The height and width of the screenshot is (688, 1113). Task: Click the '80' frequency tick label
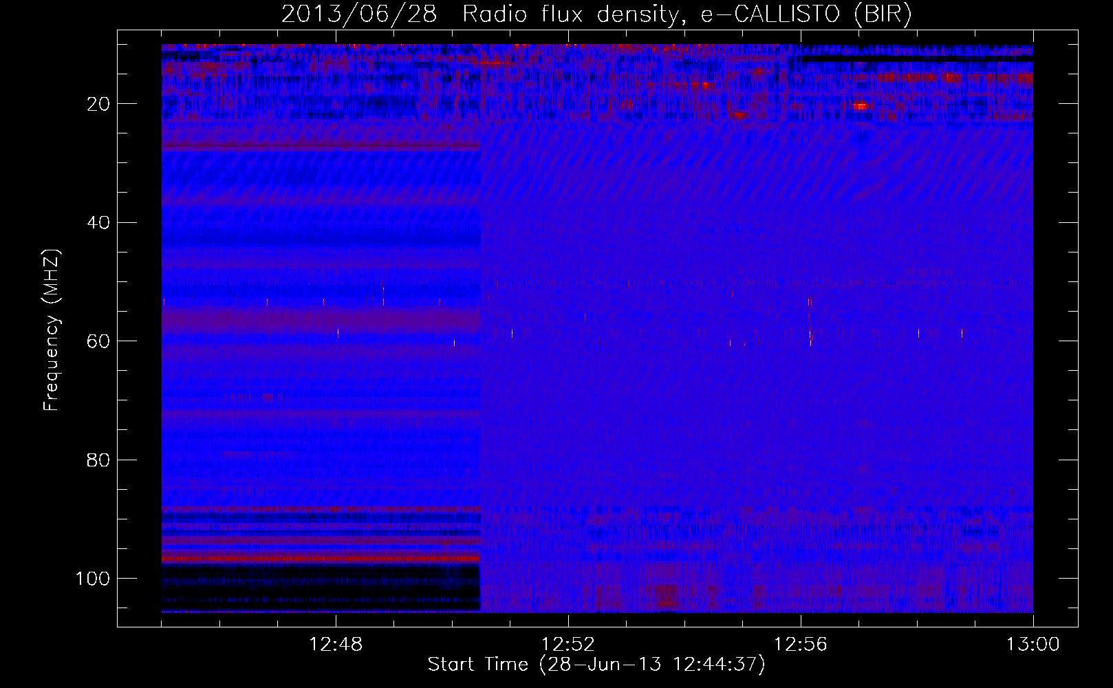[98, 460]
